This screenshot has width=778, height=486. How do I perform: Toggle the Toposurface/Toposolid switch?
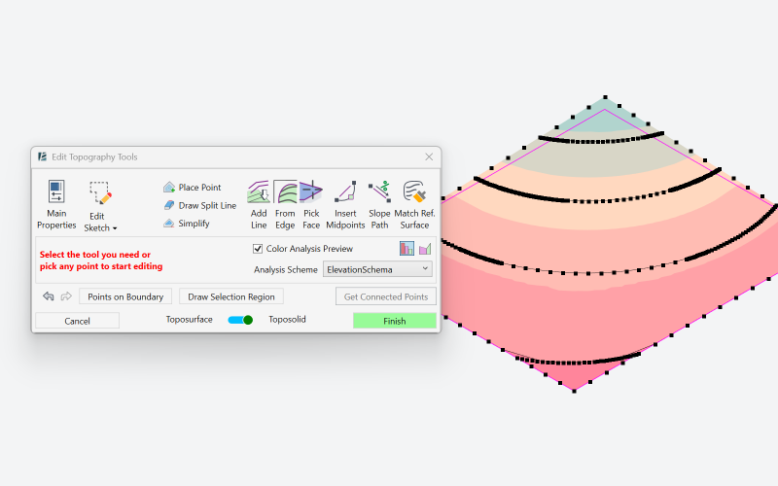tap(240, 320)
